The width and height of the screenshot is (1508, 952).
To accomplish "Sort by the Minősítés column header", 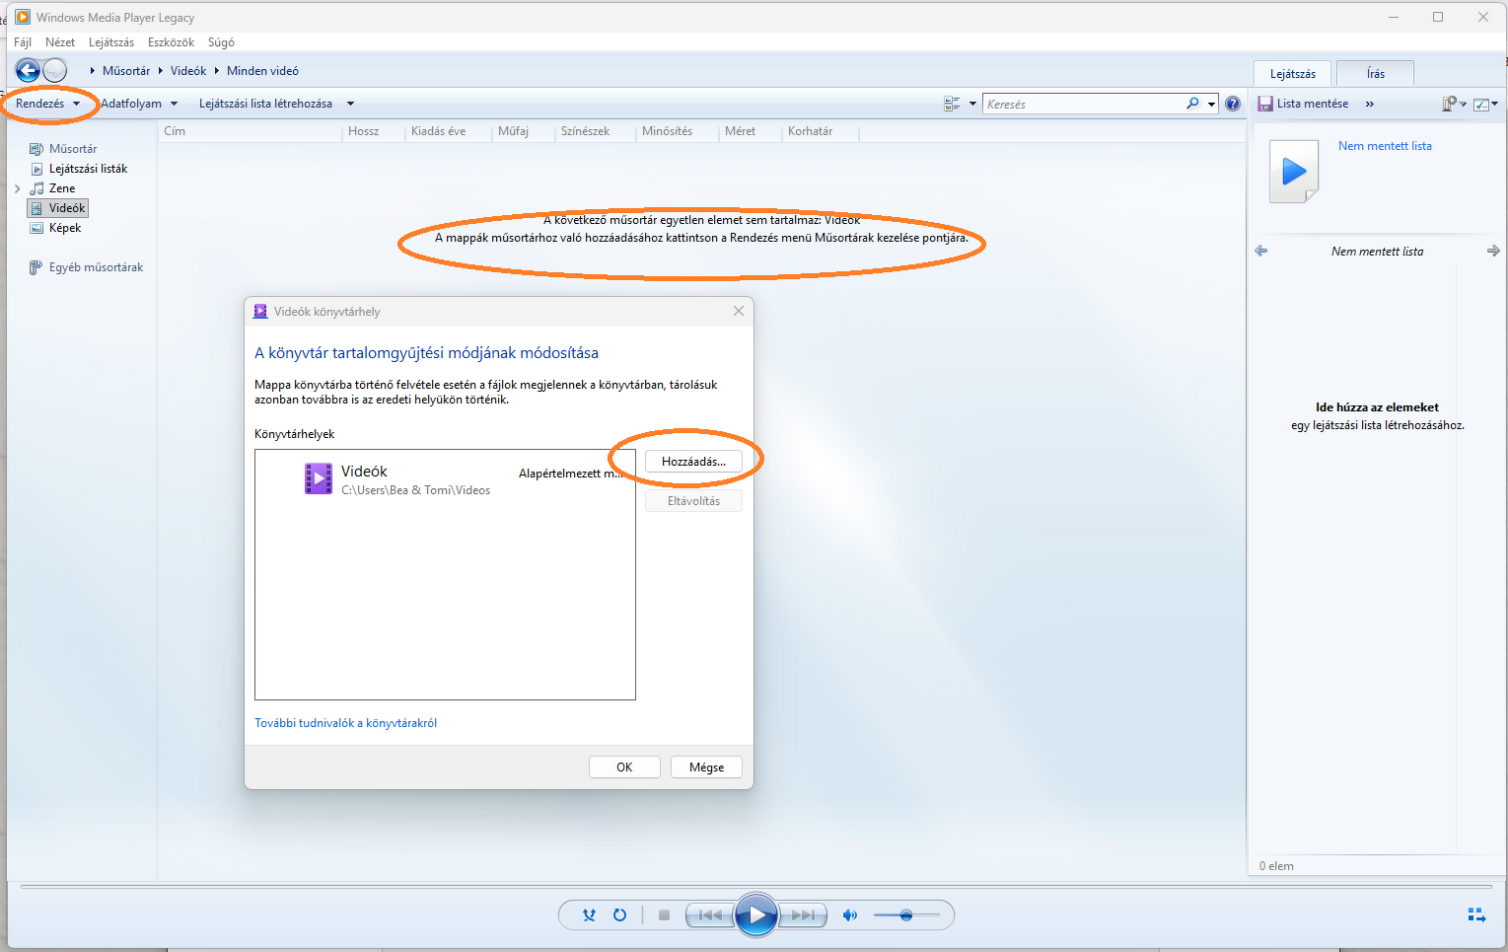I will (x=678, y=131).
